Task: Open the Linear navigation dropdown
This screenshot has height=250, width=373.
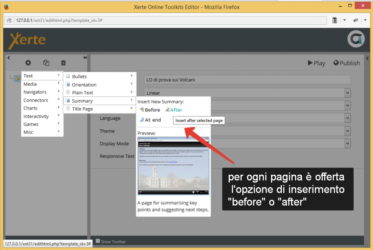Action: tap(348, 93)
